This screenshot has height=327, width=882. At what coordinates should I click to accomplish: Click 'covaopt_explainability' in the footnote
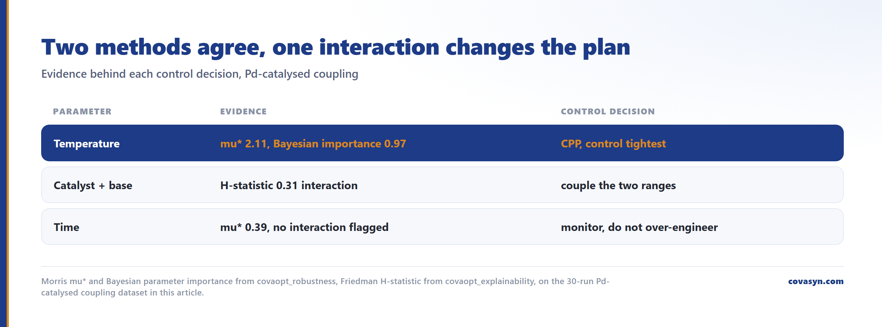coord(490,282)
